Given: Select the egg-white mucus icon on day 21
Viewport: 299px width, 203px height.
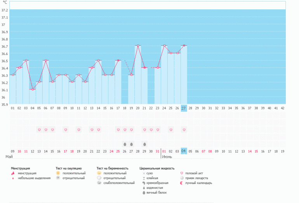Looking at the screenshot, I should (x=144, y=144).
